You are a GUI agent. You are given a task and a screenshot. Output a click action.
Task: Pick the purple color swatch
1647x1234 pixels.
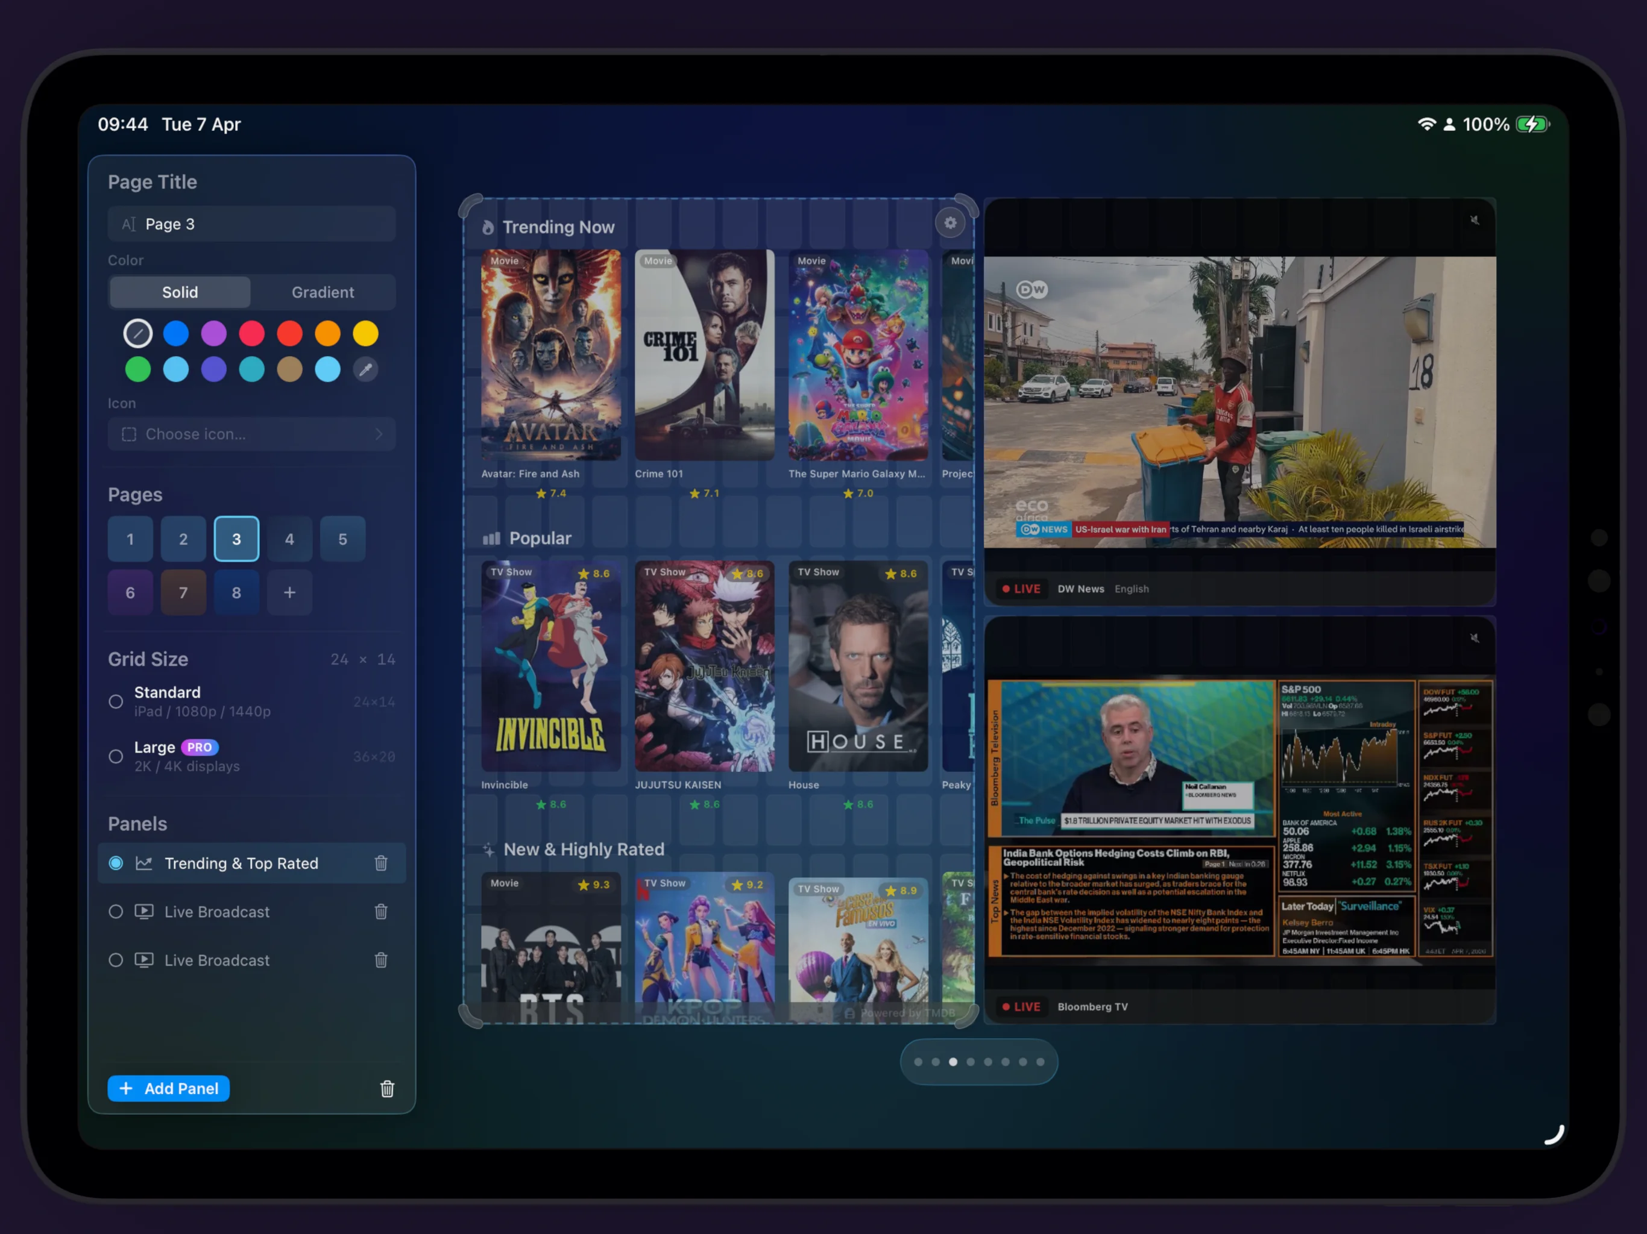tap(213, 333)
